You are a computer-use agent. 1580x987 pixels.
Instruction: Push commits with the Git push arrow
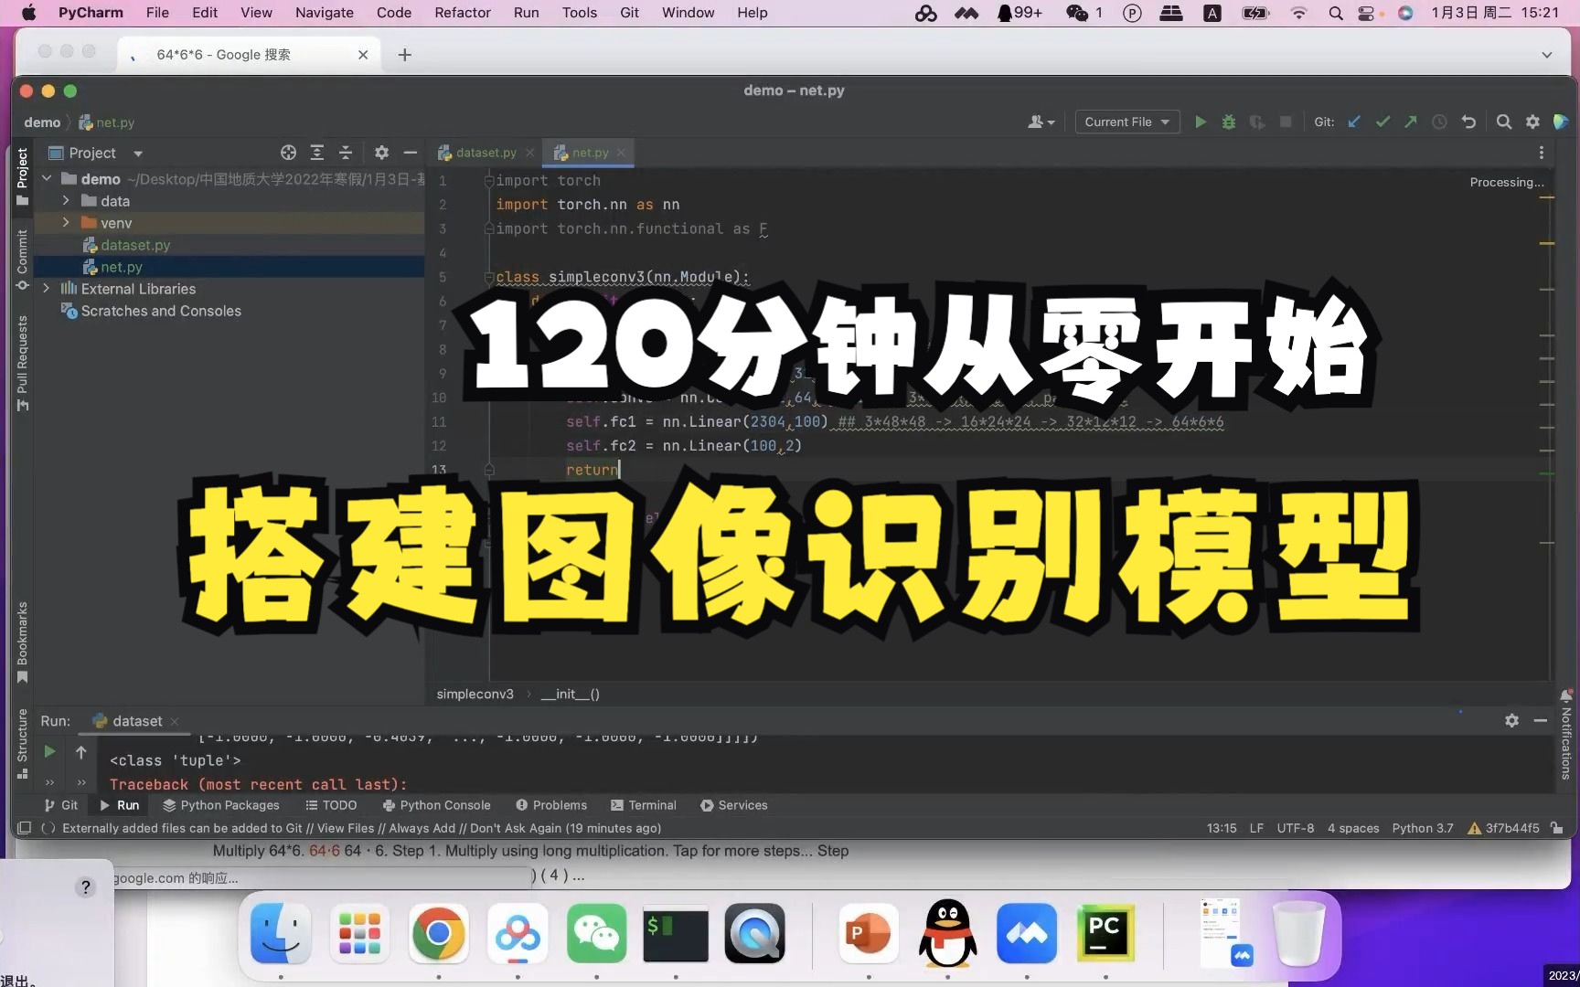1411,122
